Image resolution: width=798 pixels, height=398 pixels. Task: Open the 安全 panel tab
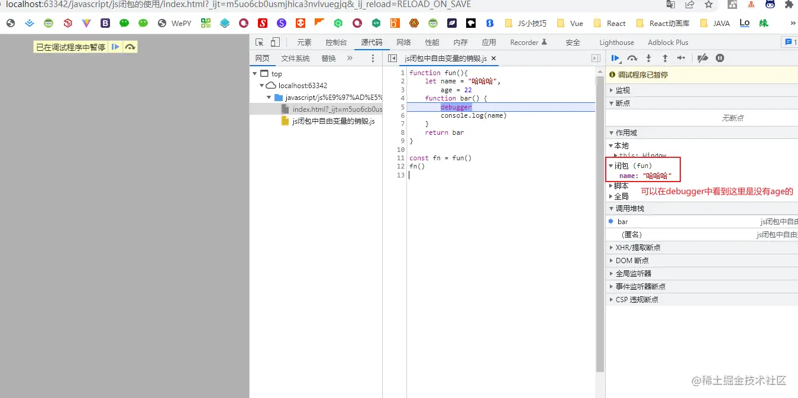573,42
